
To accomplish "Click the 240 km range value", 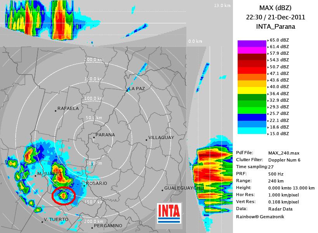I will coord(276,181).
